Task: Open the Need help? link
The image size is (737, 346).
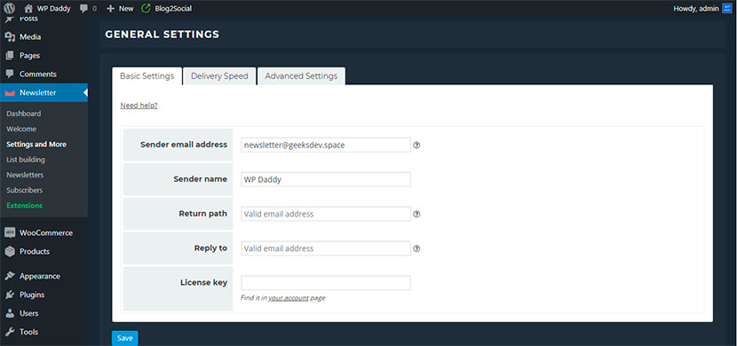Action: pyautogui.click(x=139, y=106)
